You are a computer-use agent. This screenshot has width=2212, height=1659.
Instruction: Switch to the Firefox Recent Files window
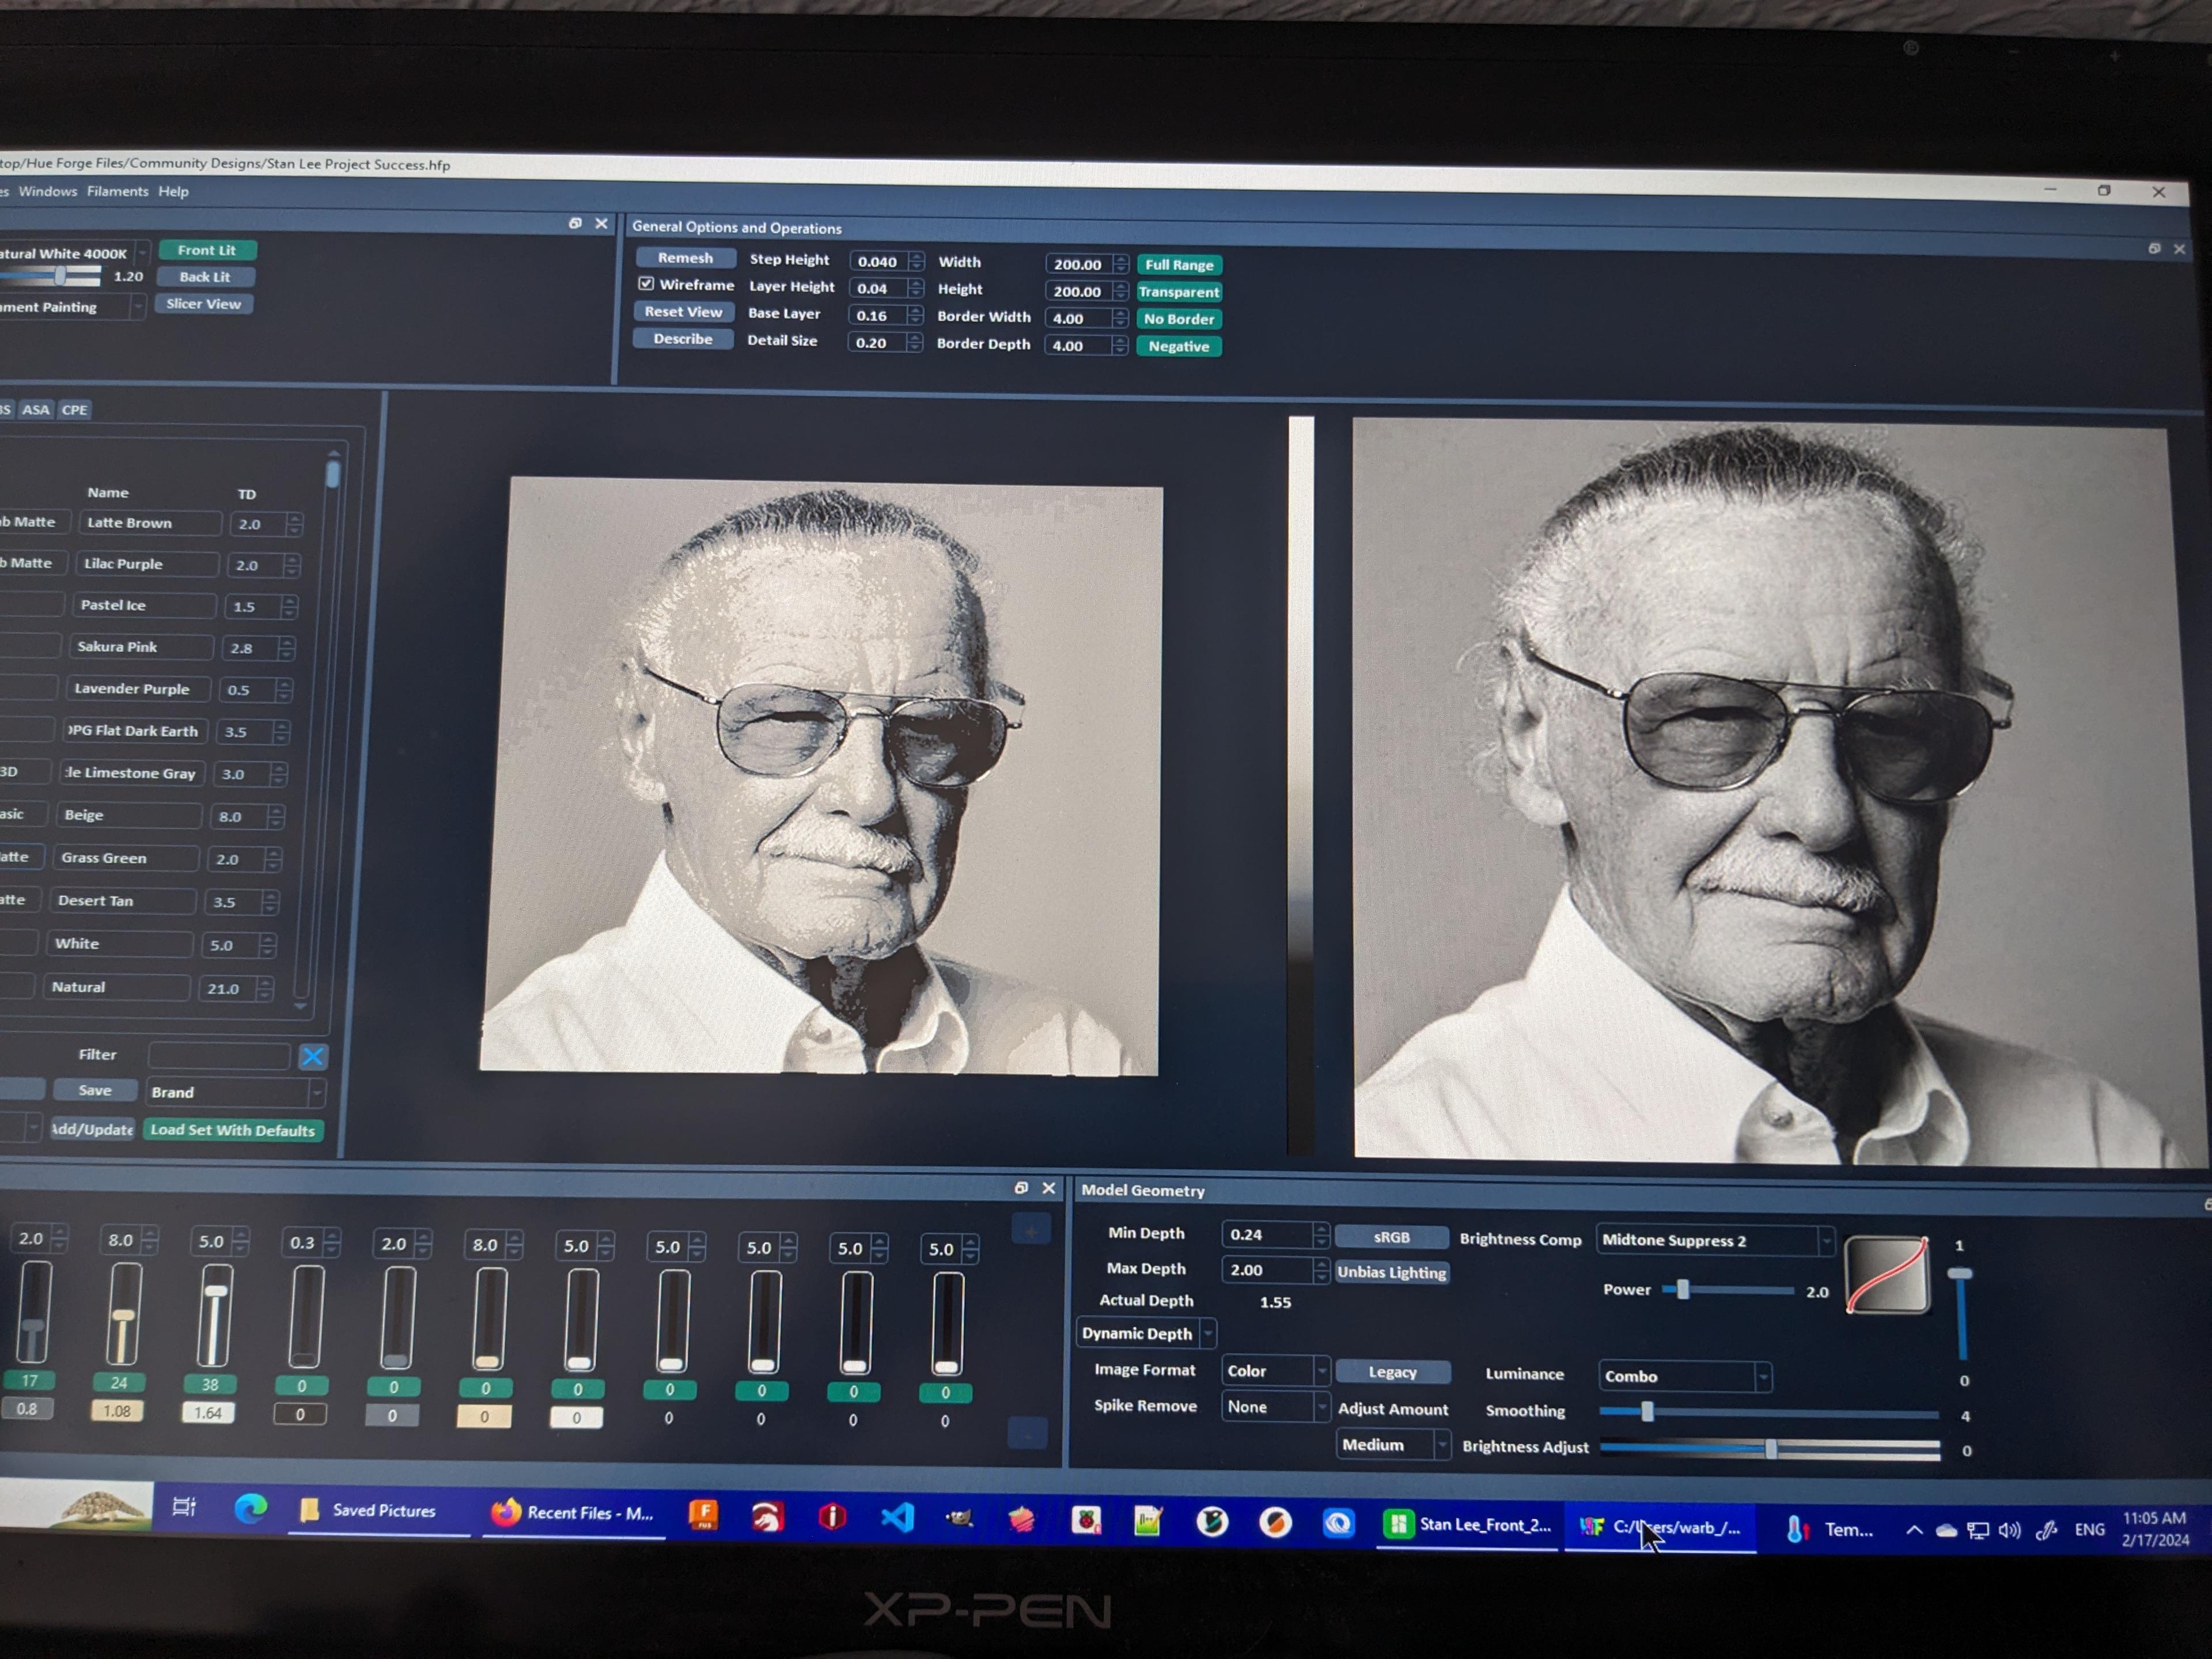coord(572,1513)
